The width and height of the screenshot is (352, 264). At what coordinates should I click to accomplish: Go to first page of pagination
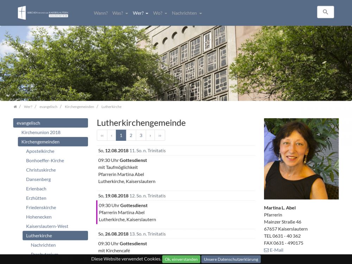click(102, 135)
